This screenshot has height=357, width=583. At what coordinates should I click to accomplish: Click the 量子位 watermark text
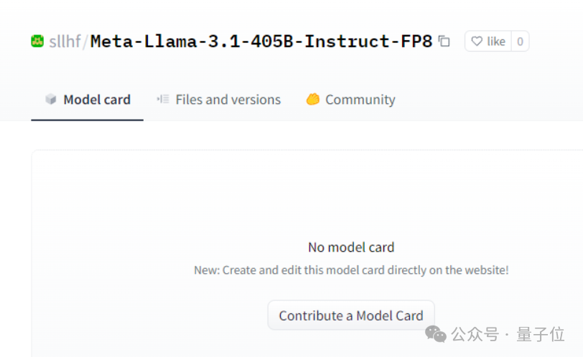pos(541,334)
